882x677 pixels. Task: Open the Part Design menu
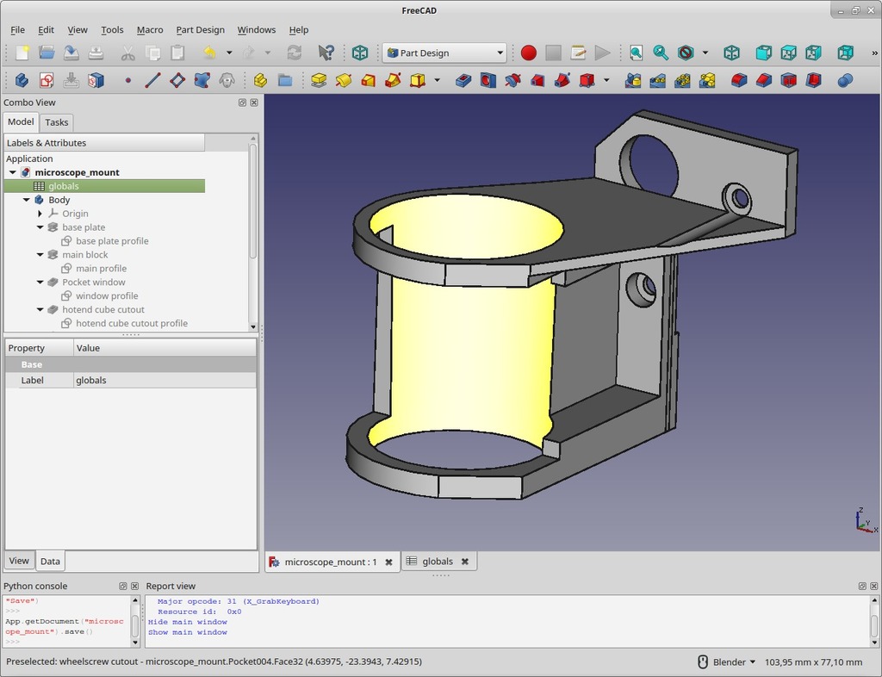pyautogui.click(x=200, y=30)
